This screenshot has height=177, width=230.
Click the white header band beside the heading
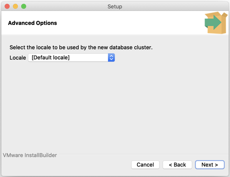click(129, 23)
